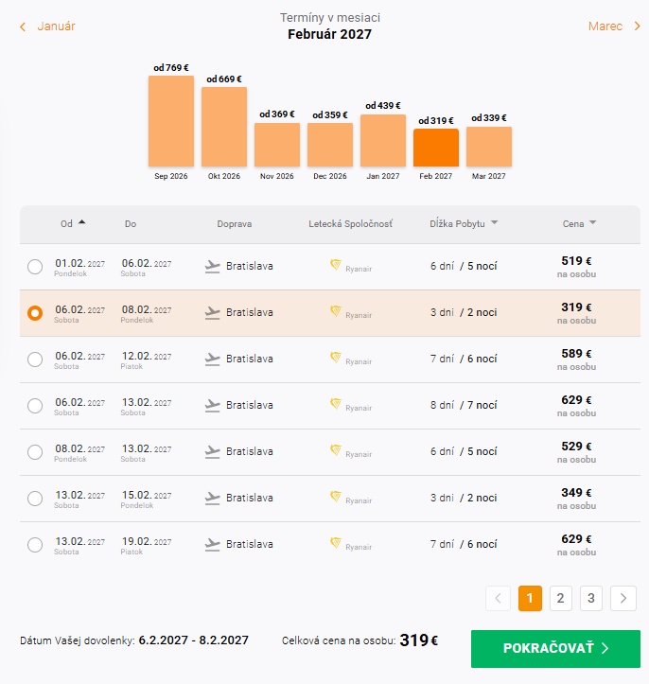Switch to results page 3
The image size is (649, 684).
point(591,598)
